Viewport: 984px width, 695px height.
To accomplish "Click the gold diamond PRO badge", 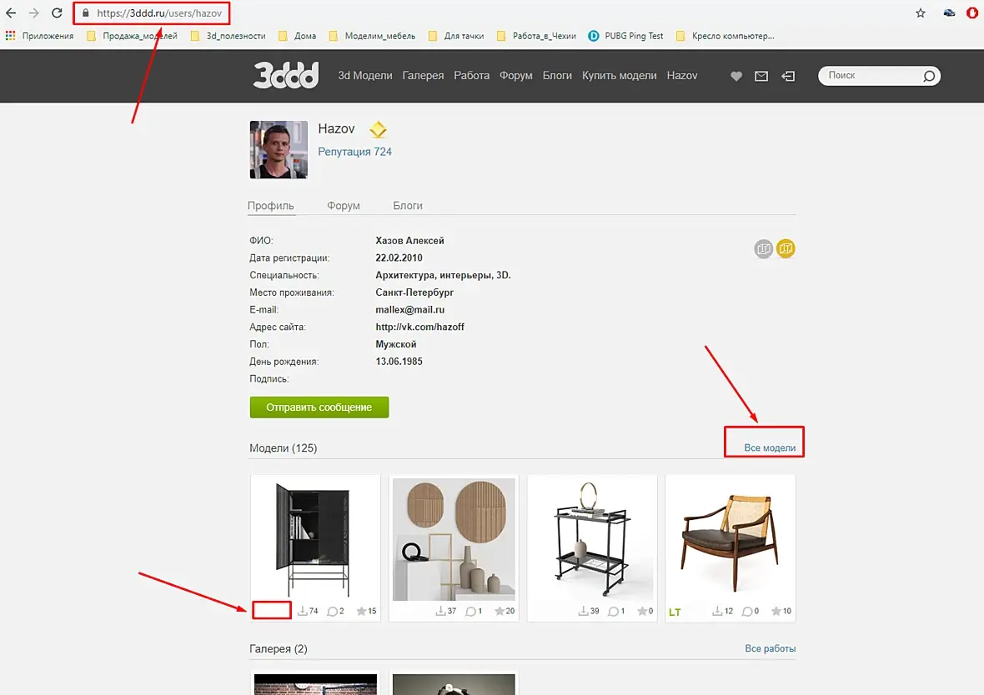I will (x=378, y=130).
